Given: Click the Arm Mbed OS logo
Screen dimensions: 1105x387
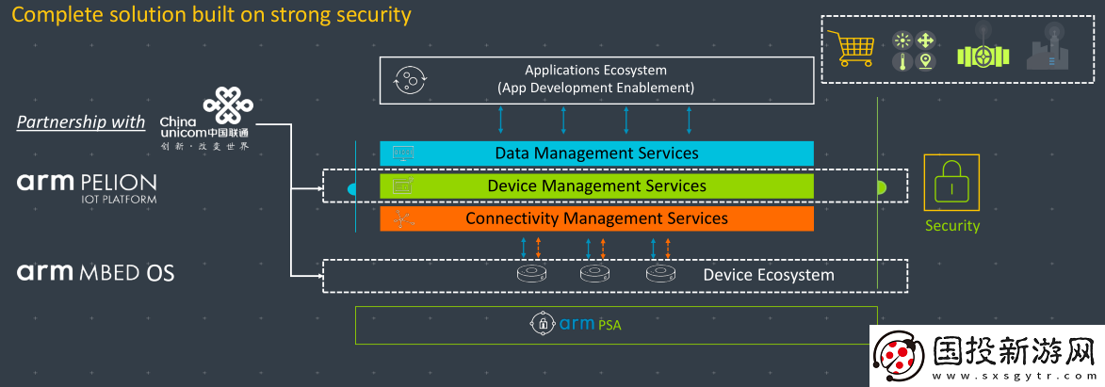Looking at the screenshot, I should pos(95,273).
